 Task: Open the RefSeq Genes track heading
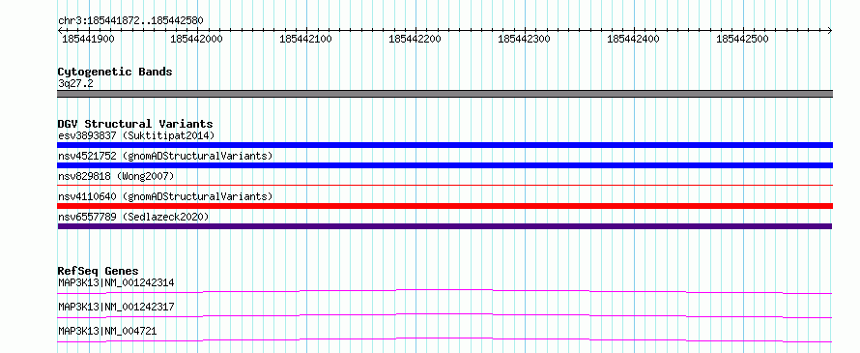coord(98,271)
